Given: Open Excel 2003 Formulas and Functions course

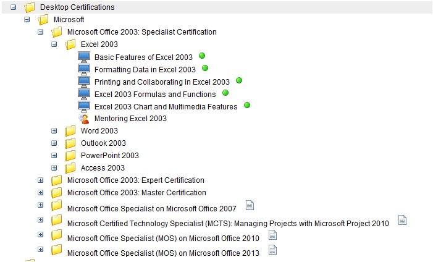Looking at the screenshot, I should click(155, 95).
